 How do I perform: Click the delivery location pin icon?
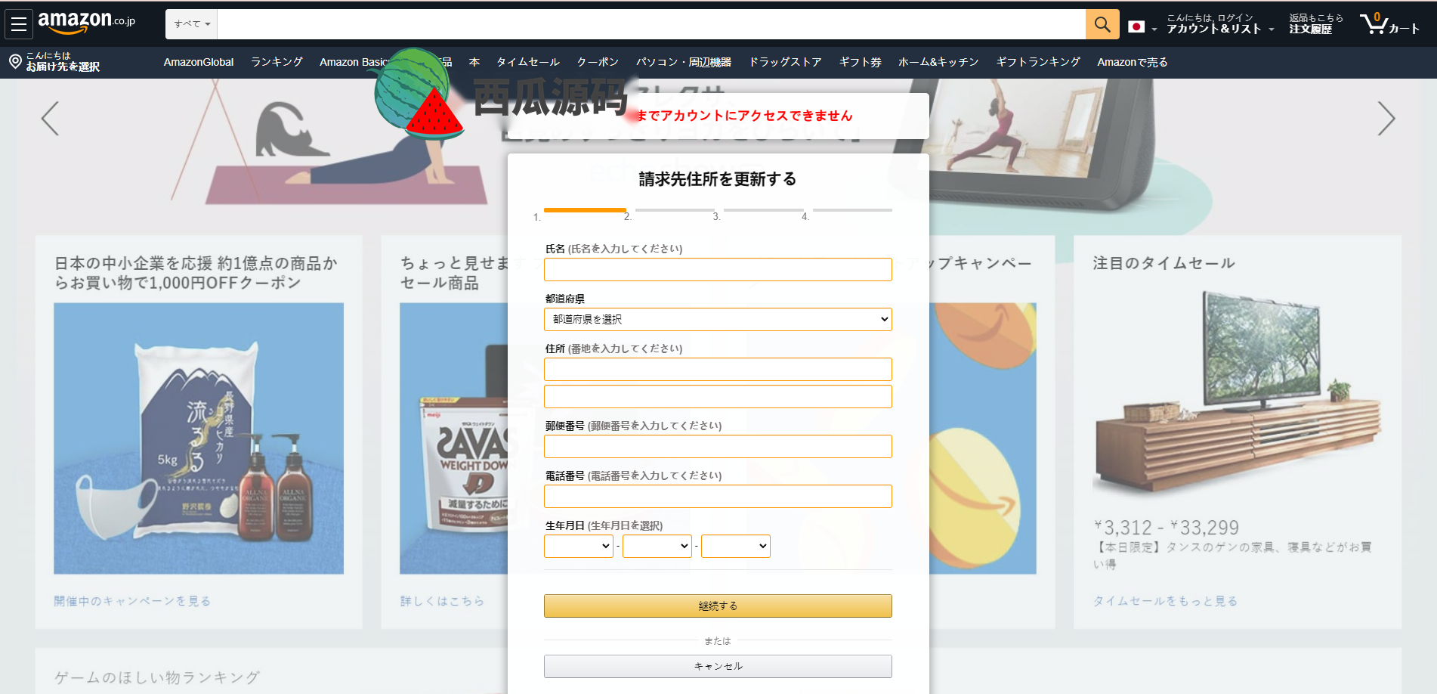15,61
